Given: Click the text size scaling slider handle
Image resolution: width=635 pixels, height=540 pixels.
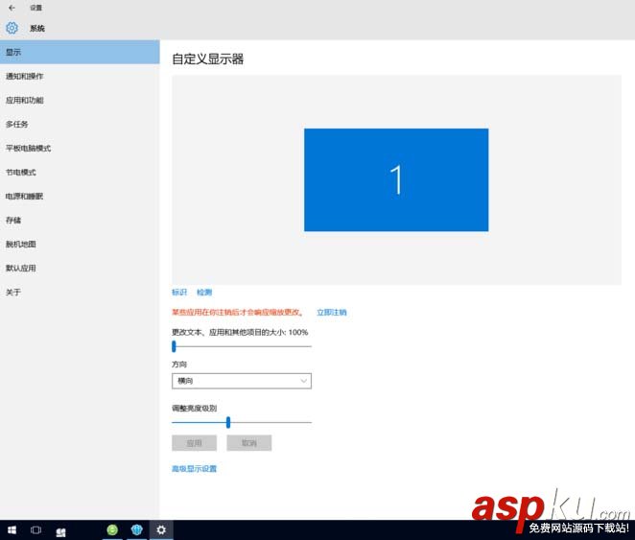Looking at the screenshot, I should 174,346.
